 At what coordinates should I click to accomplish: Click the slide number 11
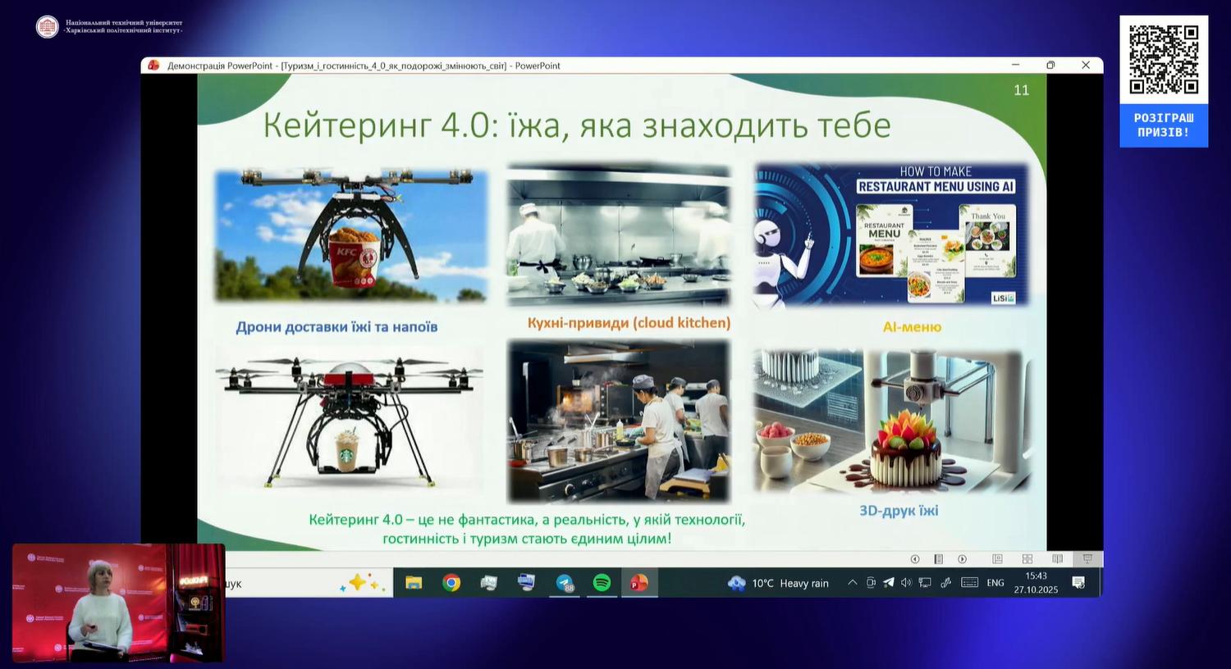(x=1022, y=90)
